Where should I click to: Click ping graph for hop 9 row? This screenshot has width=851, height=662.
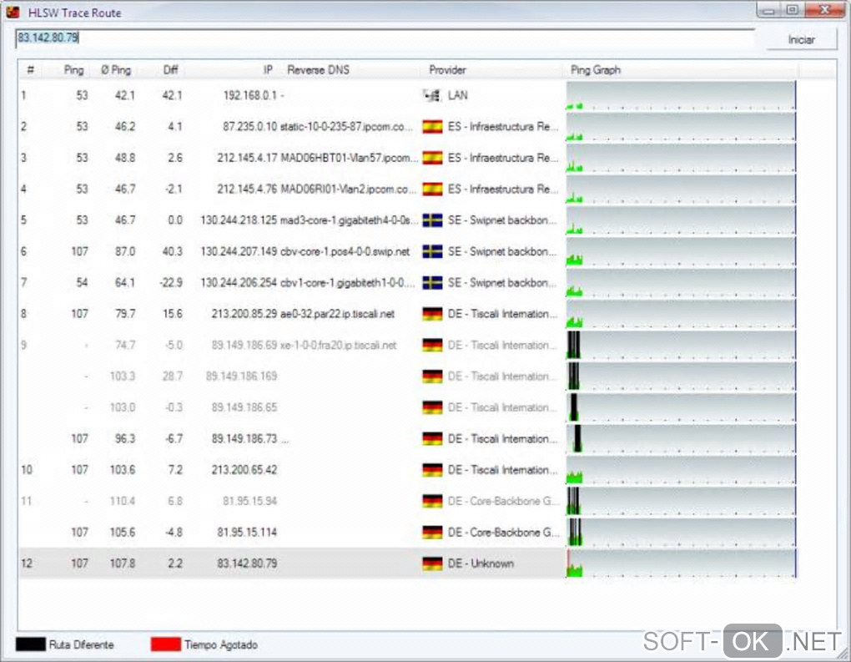tap(681, 345)
